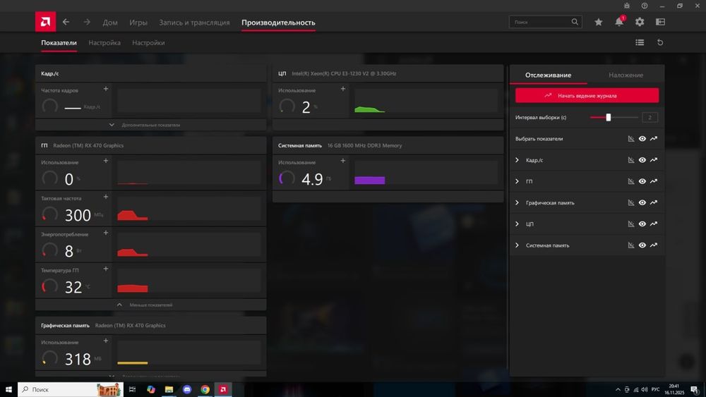Image resolution: width=706 pixels, height=397 pixels.
Task: Show hidden system tray icons
Action: coord(618,389)
